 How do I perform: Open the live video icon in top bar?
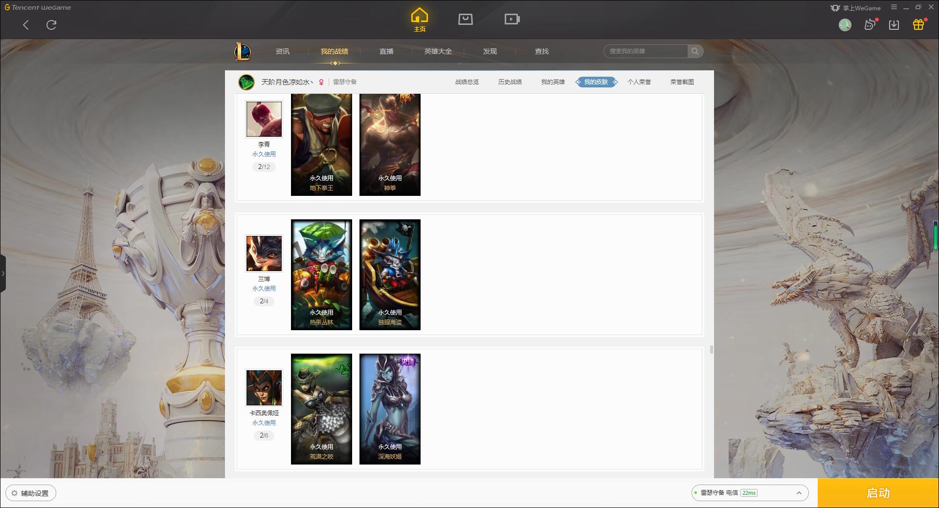pyautogui.click(x=512, y=19)
